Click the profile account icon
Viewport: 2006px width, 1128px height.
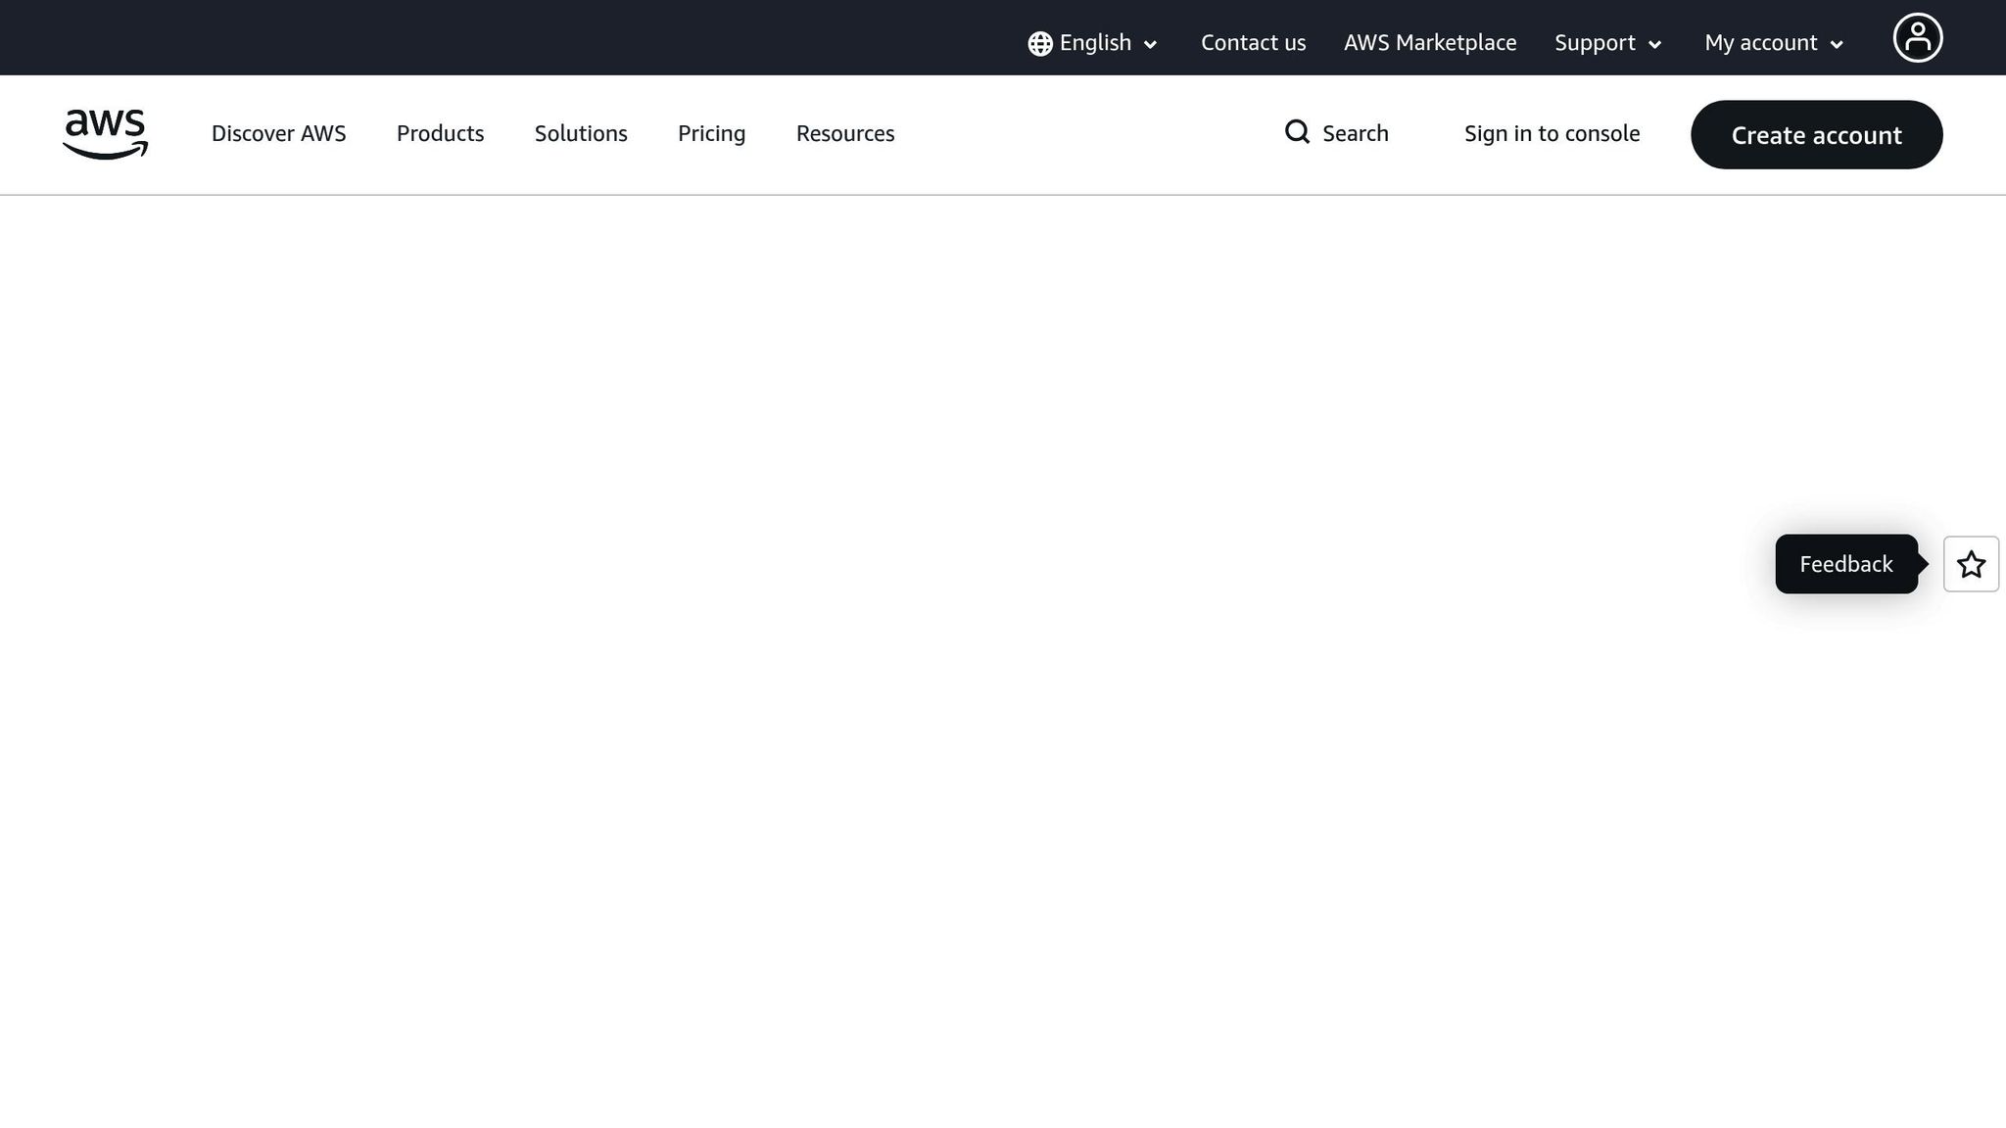tap(1917, 37)
